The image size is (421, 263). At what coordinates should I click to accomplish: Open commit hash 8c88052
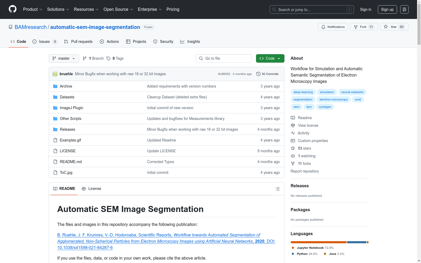click(224, 74)
